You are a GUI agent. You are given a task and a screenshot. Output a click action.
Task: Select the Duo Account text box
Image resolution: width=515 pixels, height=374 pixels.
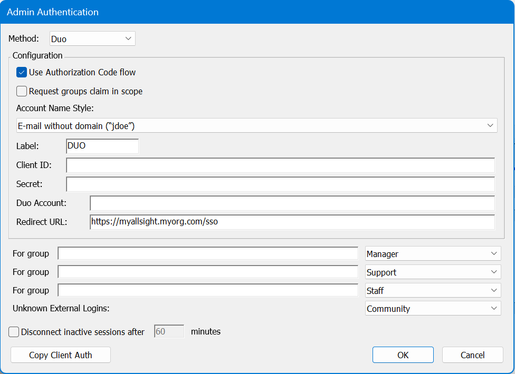click(292, 203)
